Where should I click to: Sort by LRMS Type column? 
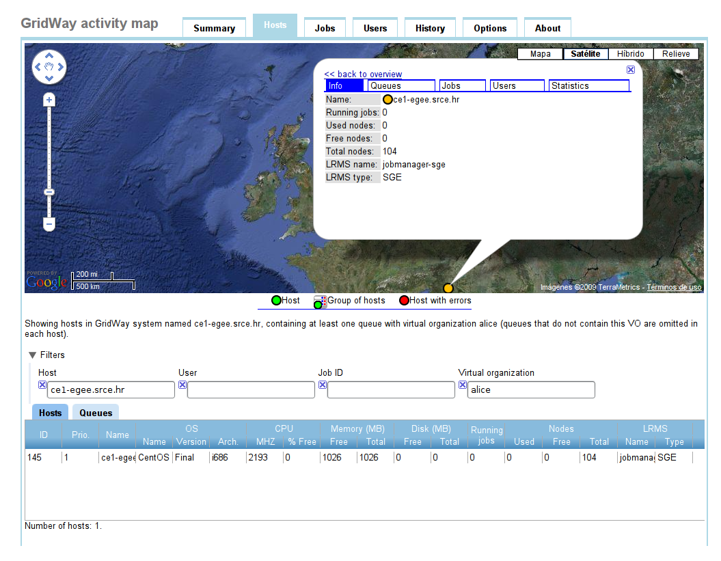(674, 441)
